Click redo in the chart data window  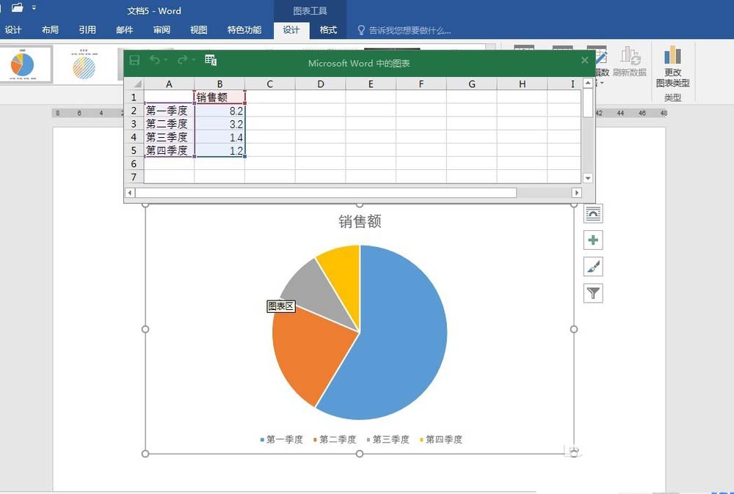pyautogui.click(x=183, y=60)
